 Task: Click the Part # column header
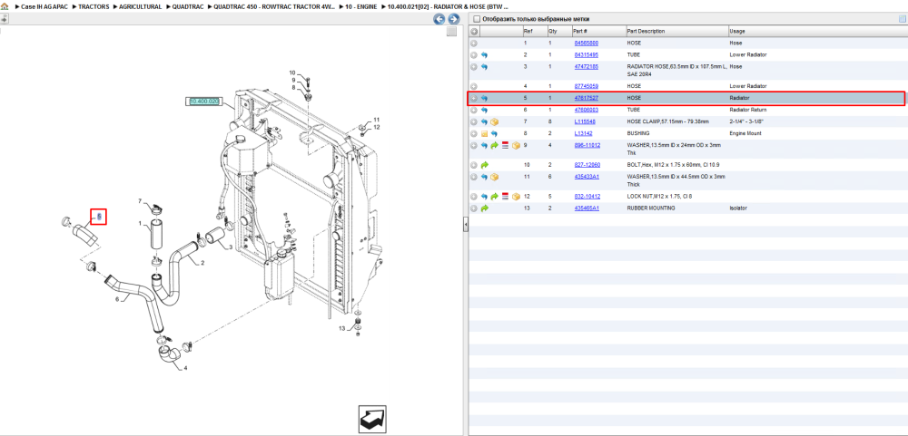[x=598, y=31]
